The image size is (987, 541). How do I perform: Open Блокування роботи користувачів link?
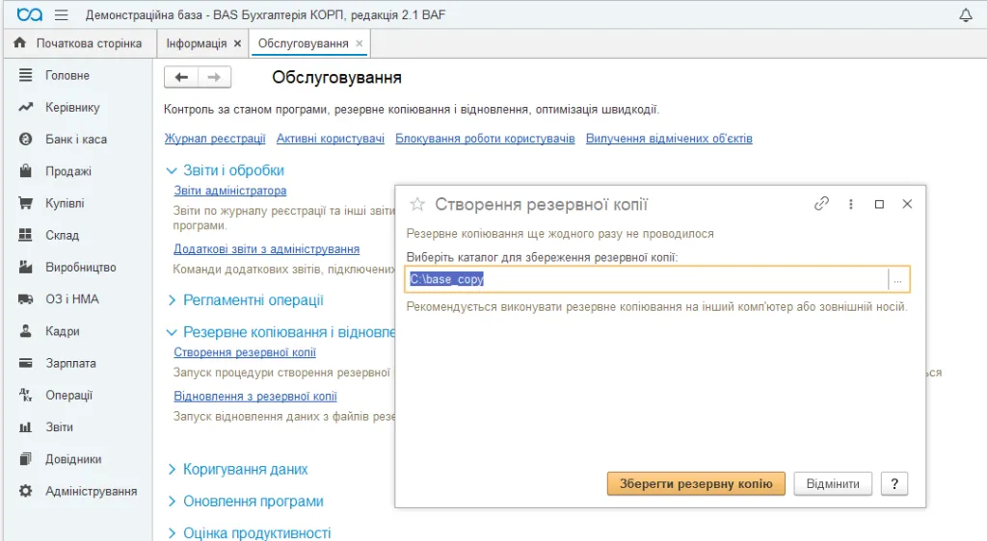click(486, 139)
